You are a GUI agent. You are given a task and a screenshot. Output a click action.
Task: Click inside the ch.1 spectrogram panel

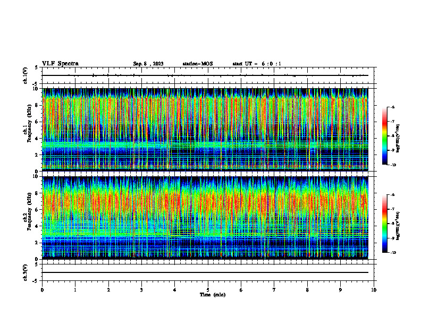point(205,130)
